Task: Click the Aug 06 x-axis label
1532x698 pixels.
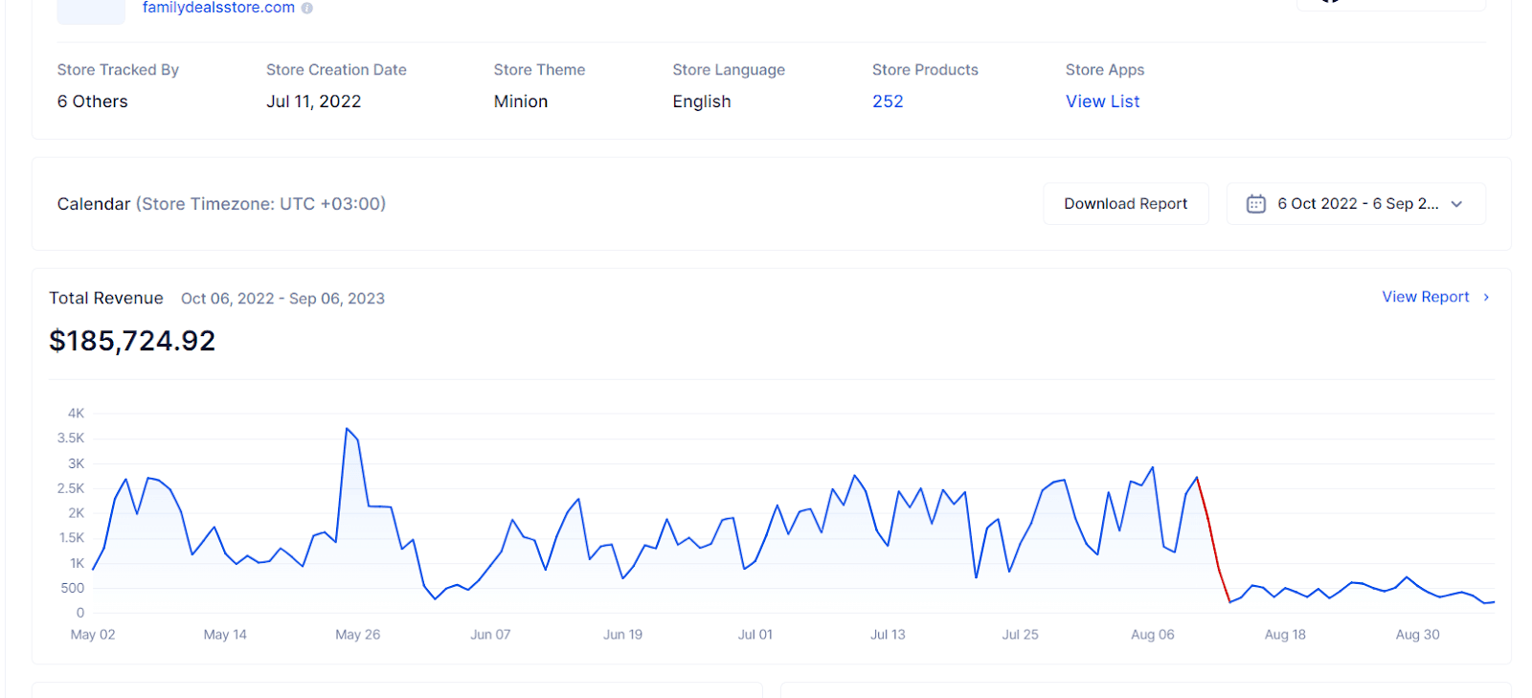Action: [1152, 635]
